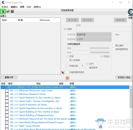Enable Minimum Resources (main ones) script

point(7,91)
